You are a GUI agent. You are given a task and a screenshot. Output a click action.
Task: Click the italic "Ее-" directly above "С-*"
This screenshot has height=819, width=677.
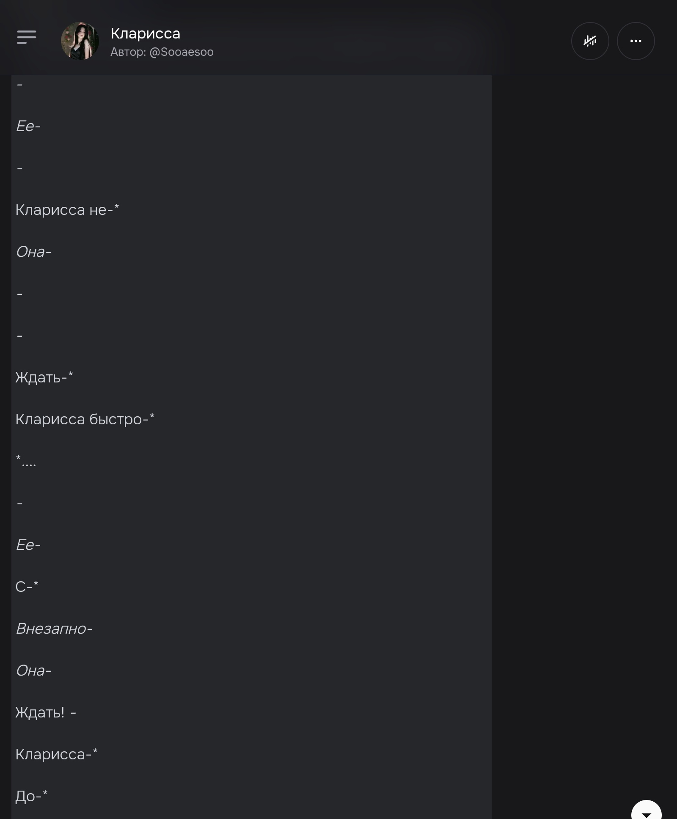pyautogui.click(x=28, y=545)
